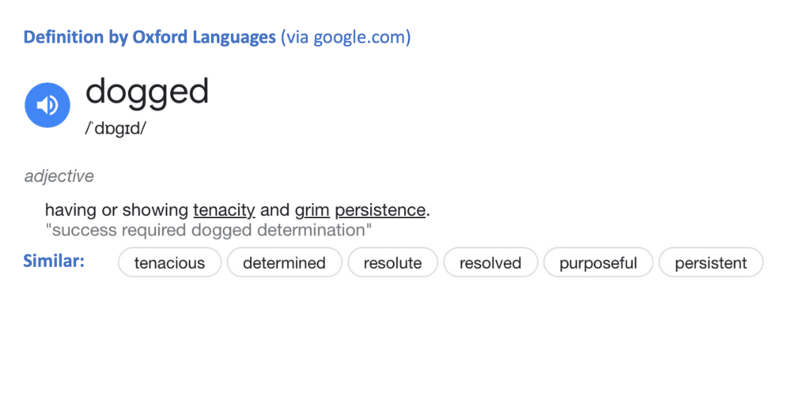The height and width of the screenshot is (410, 810).
Task: Click the large headword 'dogged'
Action: click(x=147, y=92)
